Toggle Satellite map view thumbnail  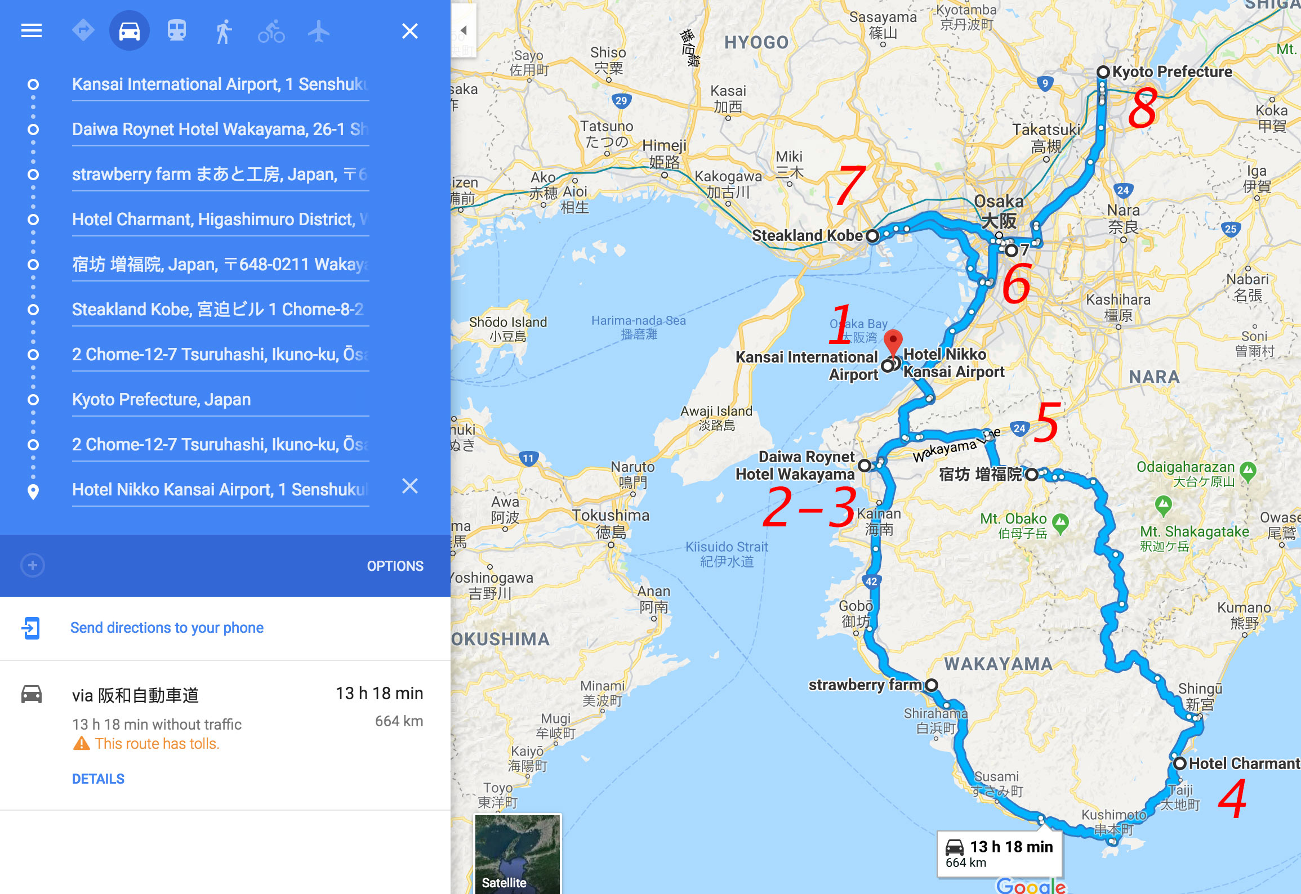(518, 853)
